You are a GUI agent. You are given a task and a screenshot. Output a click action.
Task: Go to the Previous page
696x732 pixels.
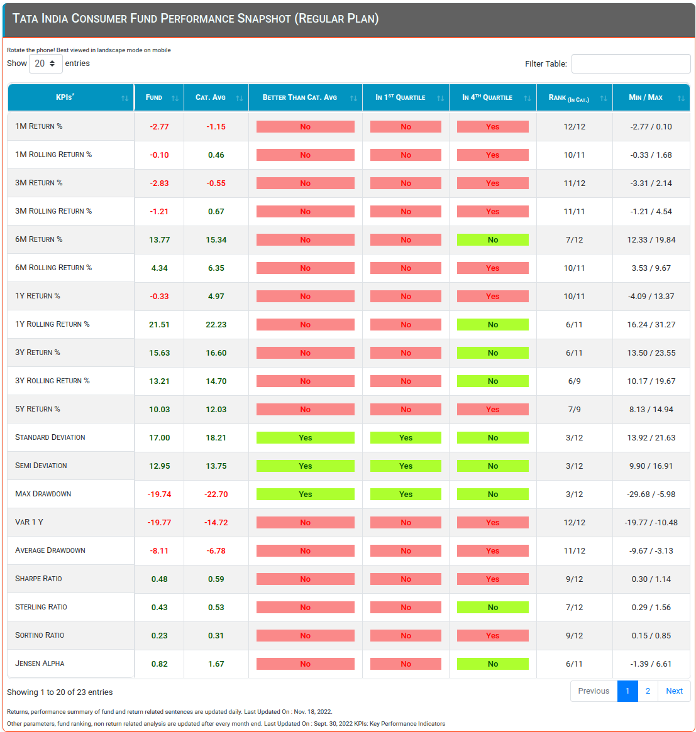pos(594,691)
